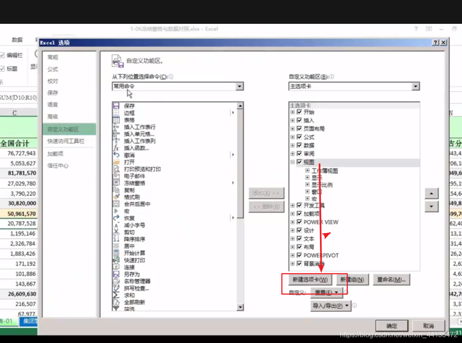Open the 重置 dropdown button

pos(326,292)
